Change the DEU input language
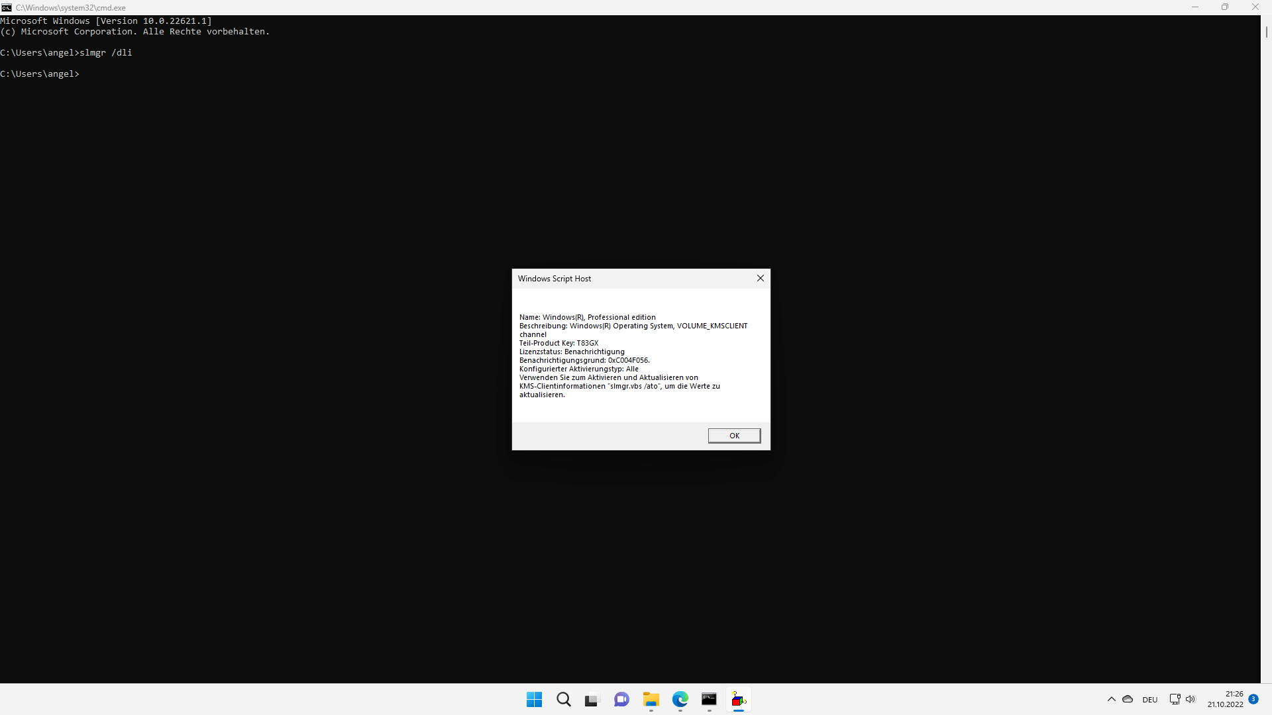 click(x=1150, y=700)
